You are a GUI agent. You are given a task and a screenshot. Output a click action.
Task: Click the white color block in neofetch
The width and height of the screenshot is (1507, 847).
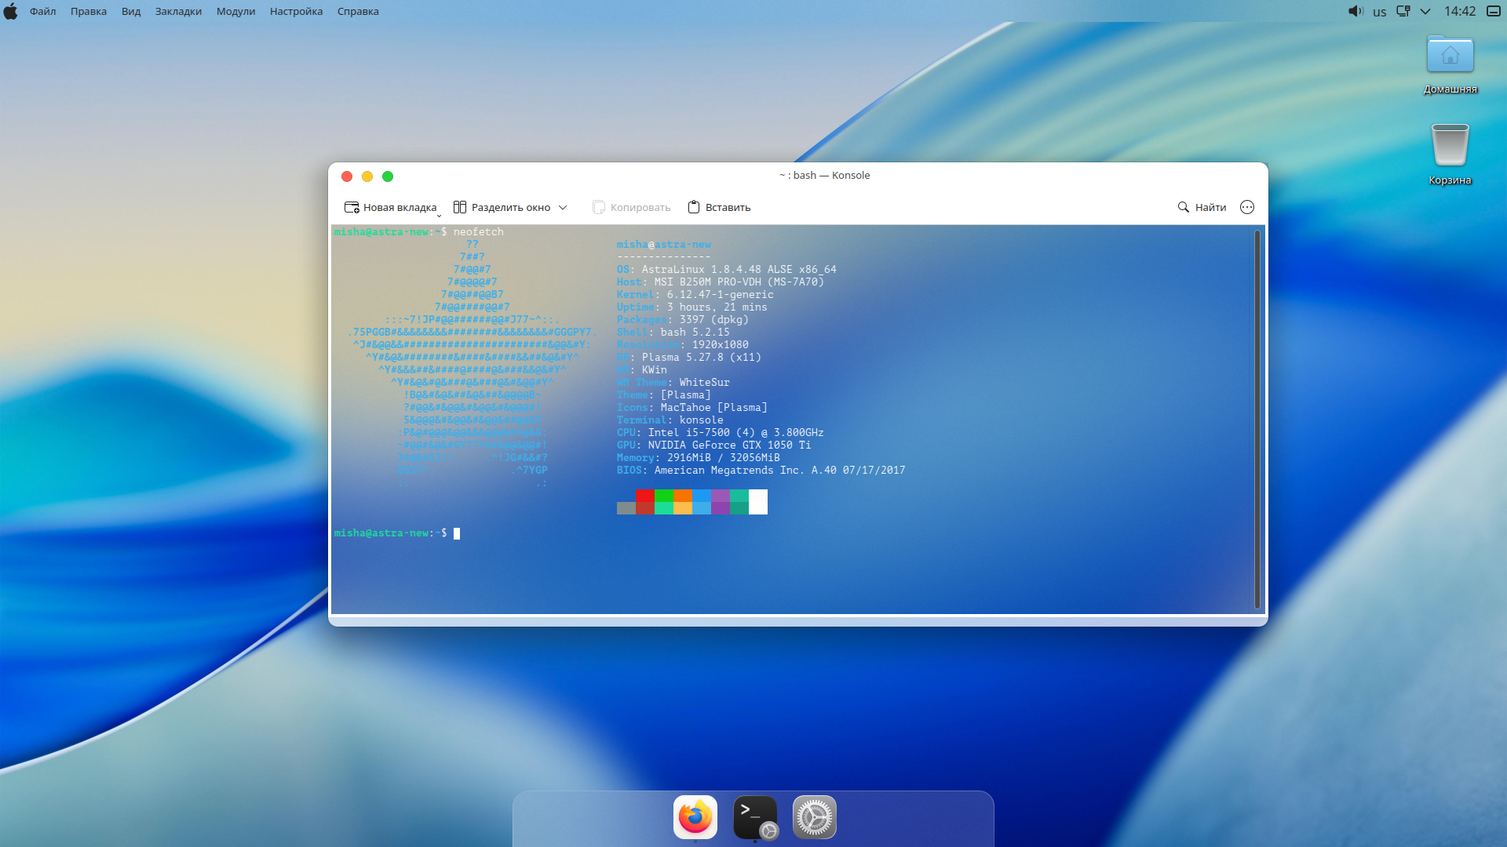pos(758,502)
